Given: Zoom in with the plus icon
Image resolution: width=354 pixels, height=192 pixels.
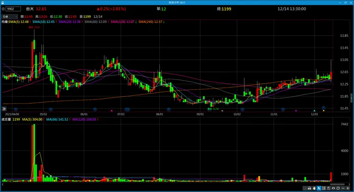Looking at the screenshot, I should pos(348,188).
